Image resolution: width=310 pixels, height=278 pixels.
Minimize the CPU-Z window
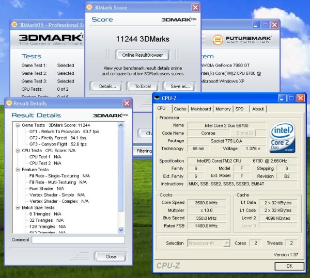(282, 98)
